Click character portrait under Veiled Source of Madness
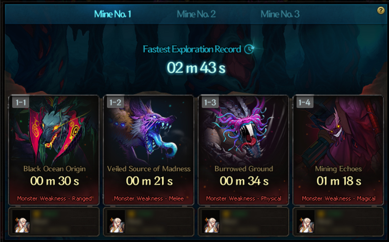The height and width of the screenshot is (242, 389). click(x=116, y=222)
